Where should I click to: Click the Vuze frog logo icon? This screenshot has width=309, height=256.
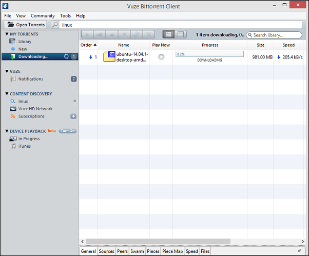(x=5, y=6)
